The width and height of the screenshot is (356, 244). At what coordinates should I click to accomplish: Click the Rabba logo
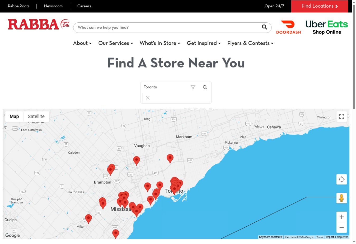pyautogui.click(x=39, y=24)
